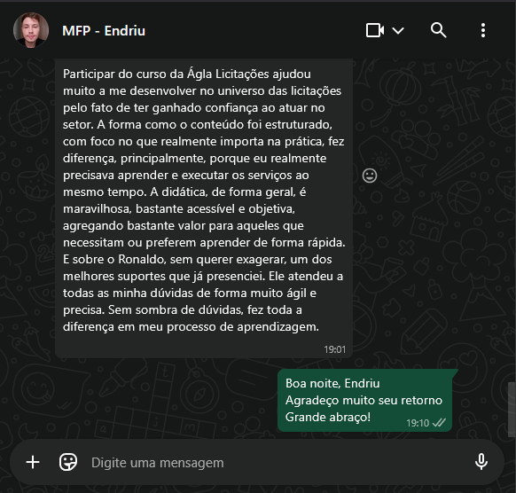Select the sent 'Boa noite, Endriu' message

tap(364, 400)
